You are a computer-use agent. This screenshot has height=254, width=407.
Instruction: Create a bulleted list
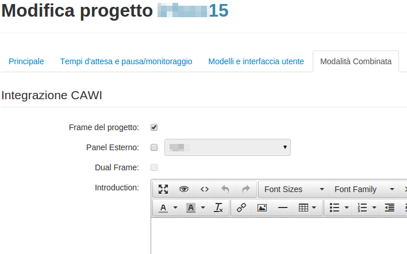tap(335, 208)
